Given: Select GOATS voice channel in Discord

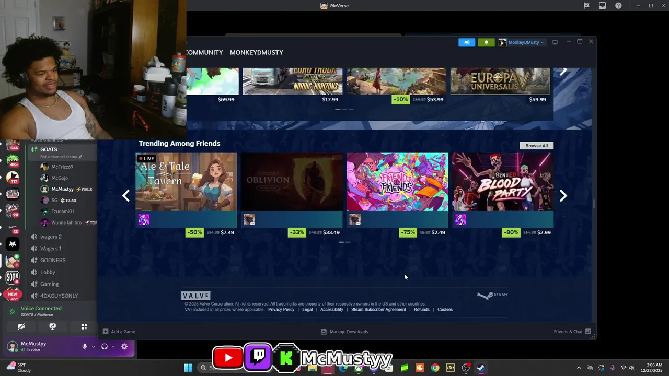Looking at the screenshot, I should pos(63,150).
